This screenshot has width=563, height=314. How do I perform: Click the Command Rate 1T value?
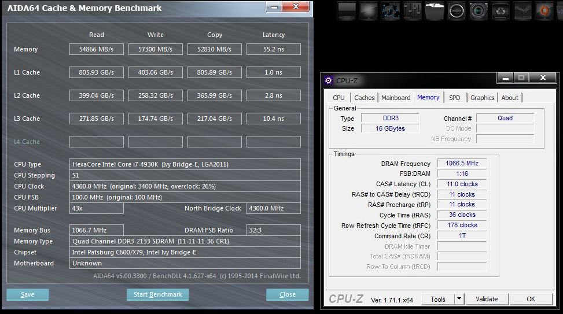462,235
